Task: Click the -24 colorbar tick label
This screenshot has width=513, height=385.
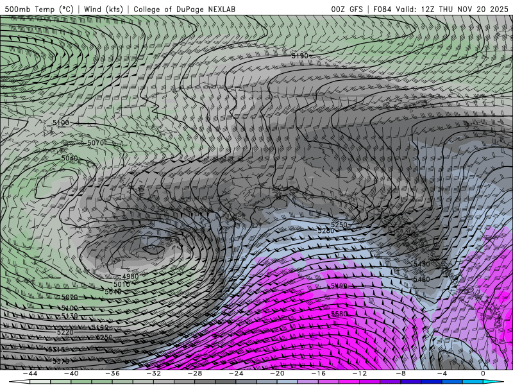Action: point(236,373)
